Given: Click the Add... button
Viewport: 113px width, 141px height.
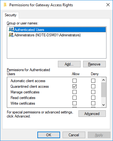Looking at the screenshot, I should click(69, 64).
